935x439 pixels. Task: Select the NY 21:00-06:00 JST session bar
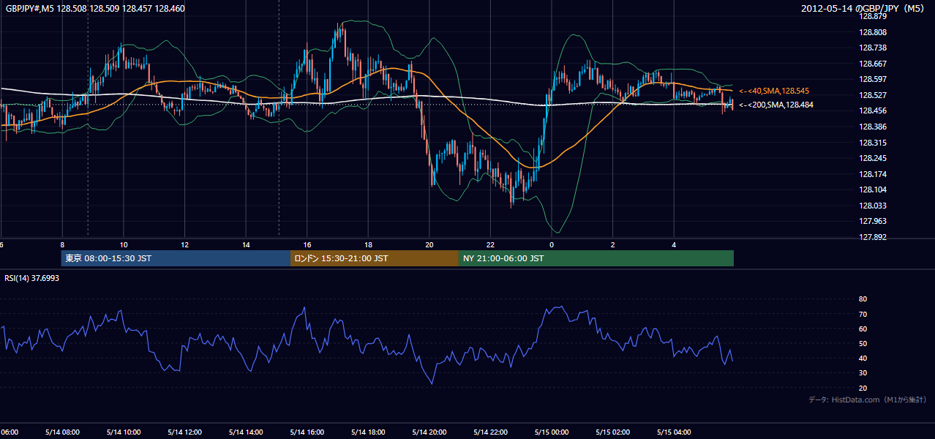coord(596,258)
